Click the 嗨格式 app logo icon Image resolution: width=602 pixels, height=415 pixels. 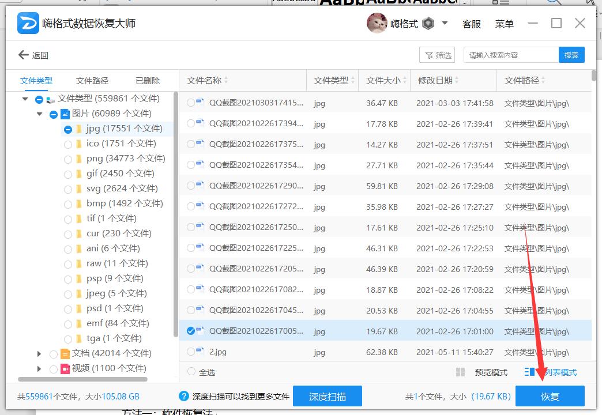coord(28,23)
